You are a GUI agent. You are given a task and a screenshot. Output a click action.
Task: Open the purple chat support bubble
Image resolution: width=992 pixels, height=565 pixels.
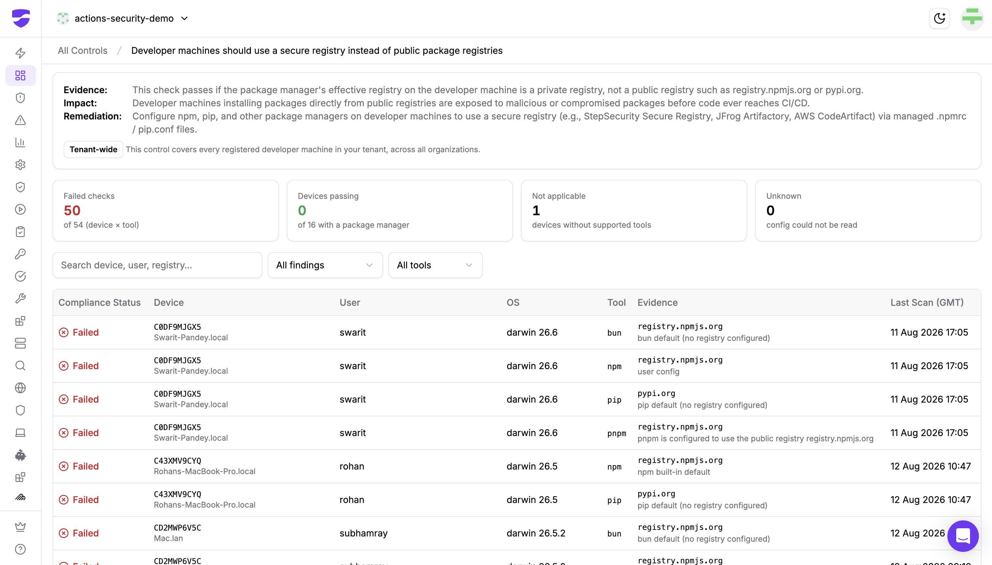tap(963, 536)
